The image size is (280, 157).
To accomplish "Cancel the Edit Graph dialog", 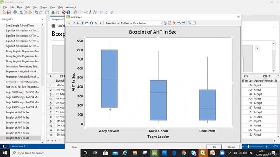I will coord(231,147).
